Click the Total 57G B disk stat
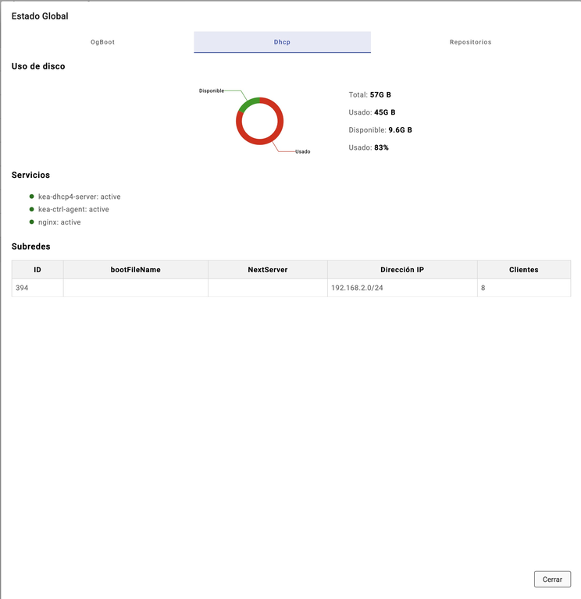The height and width of the screenshot is (599, 581). coord(369,95)
